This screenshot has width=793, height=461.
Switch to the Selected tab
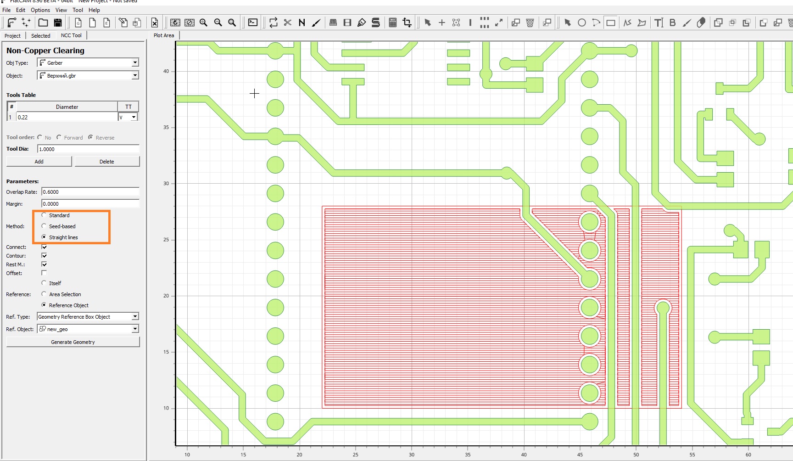pos(41,35)
